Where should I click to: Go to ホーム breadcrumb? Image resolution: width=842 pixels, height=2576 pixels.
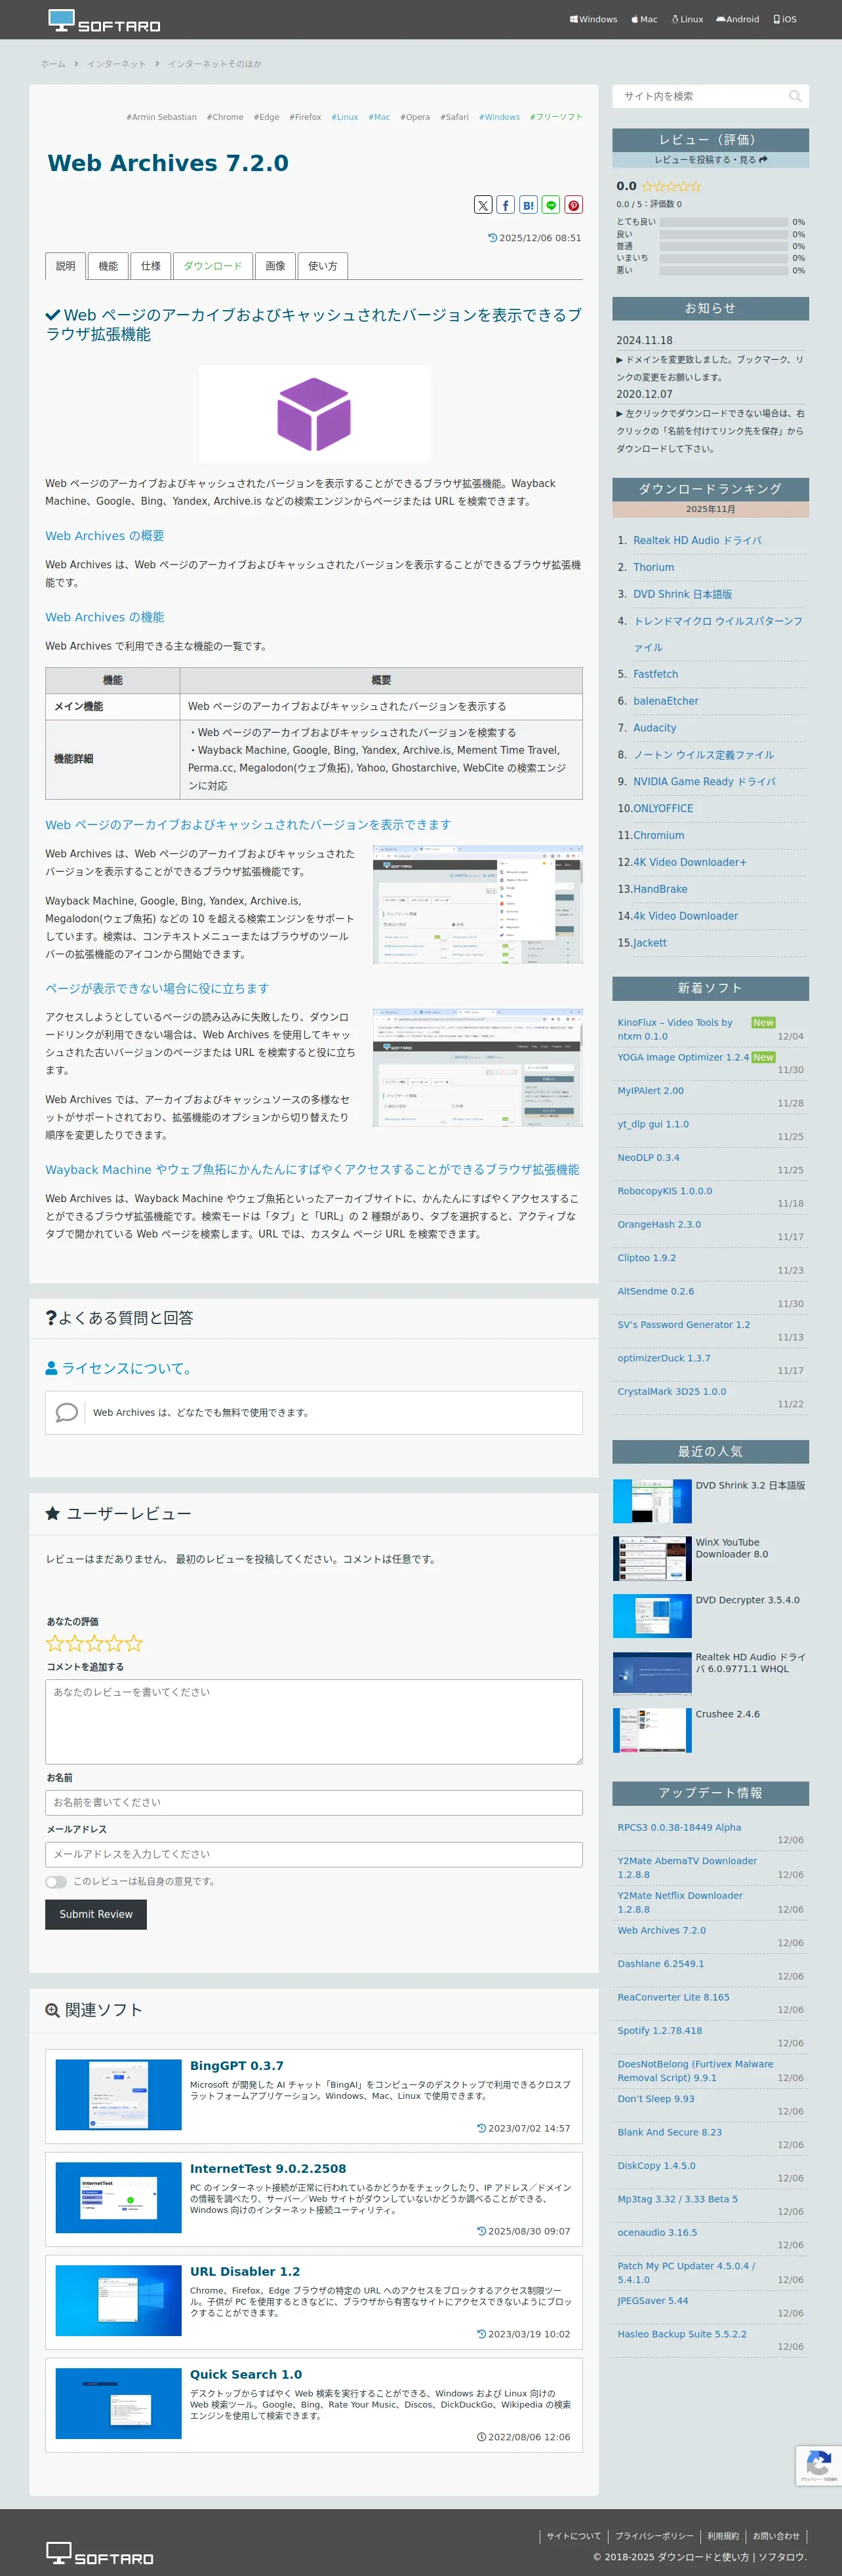[x=53, y=64]
